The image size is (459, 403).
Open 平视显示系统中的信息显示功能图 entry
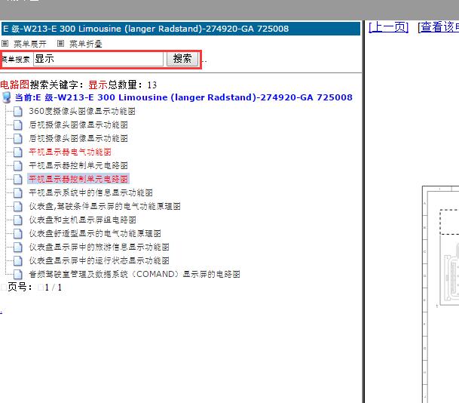click(90, 193)
